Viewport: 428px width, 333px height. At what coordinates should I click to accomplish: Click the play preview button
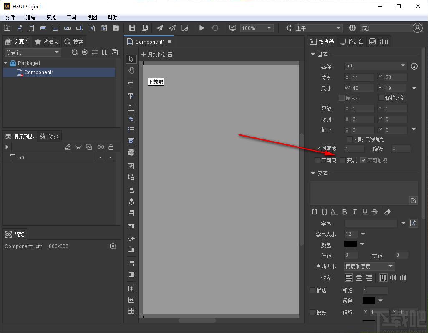[202, 28]
